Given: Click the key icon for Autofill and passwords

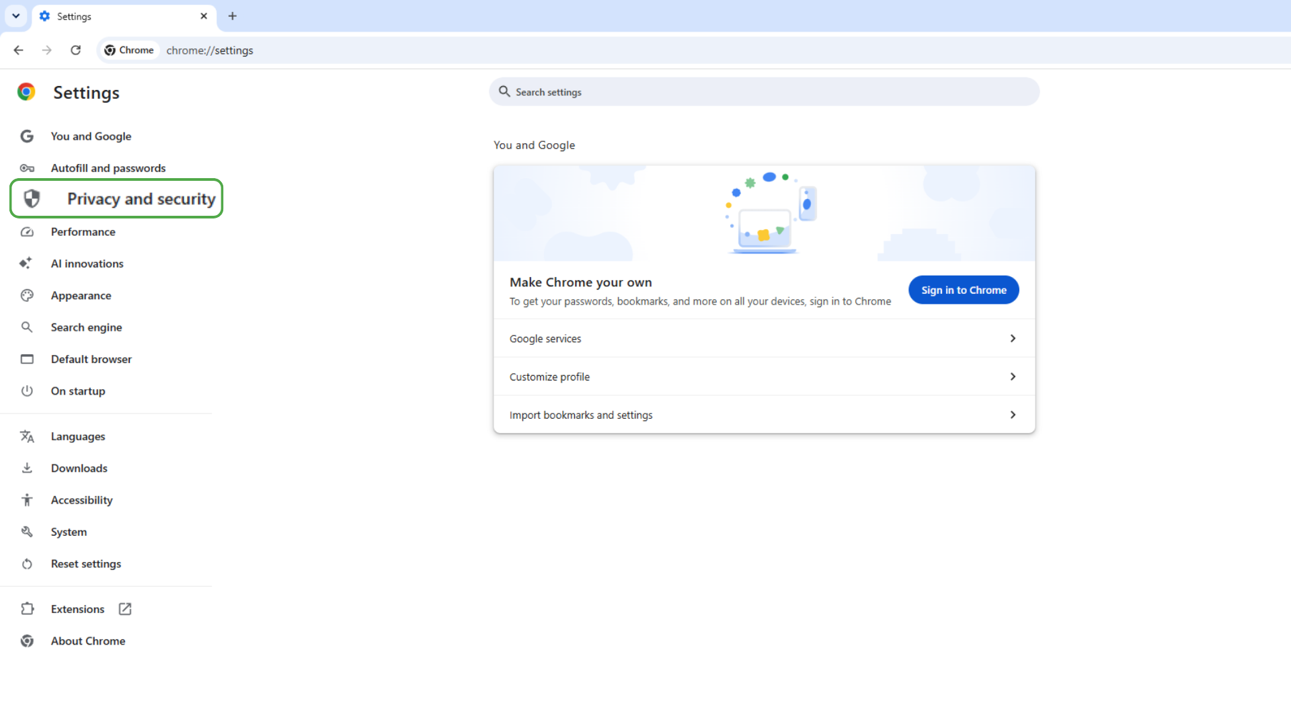Looking at the screenshot, I should pyautogui.click(x=27, y=168).
